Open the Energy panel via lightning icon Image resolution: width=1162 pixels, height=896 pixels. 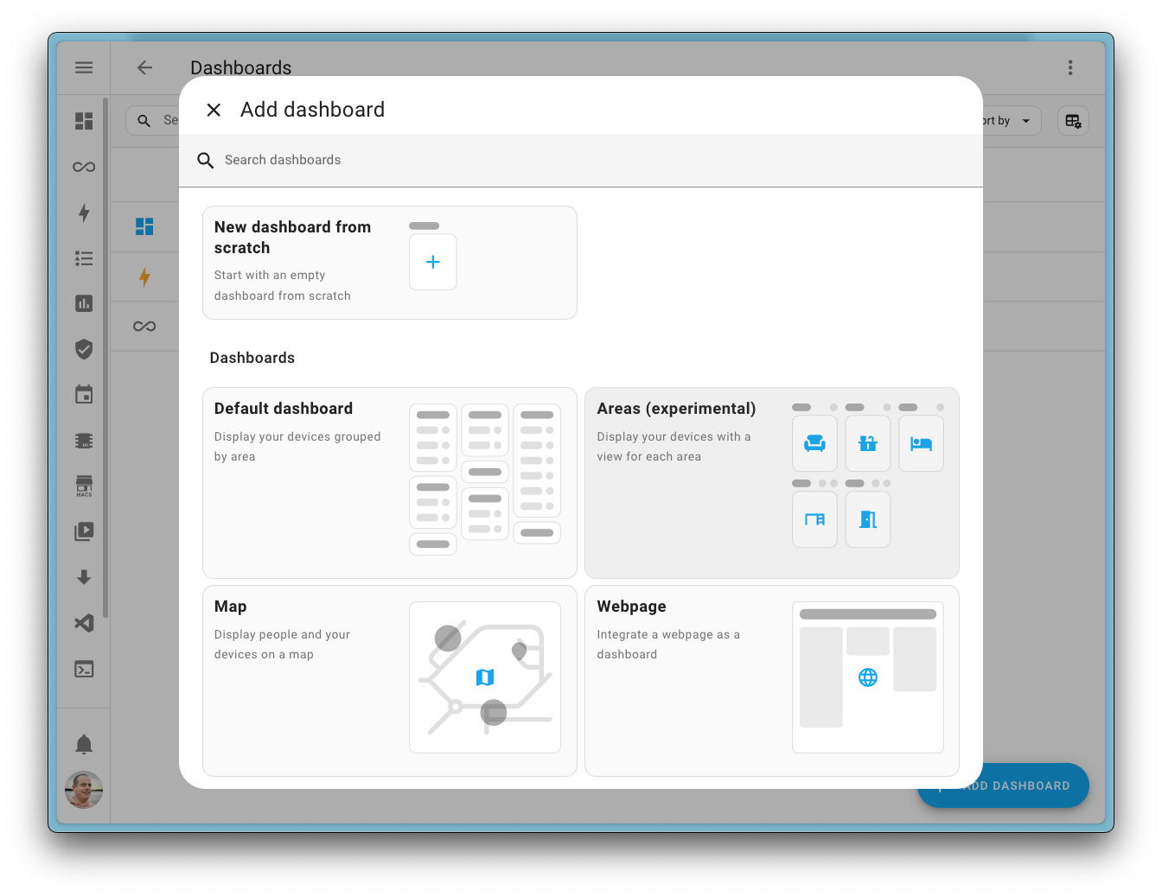tap(83, 213)
